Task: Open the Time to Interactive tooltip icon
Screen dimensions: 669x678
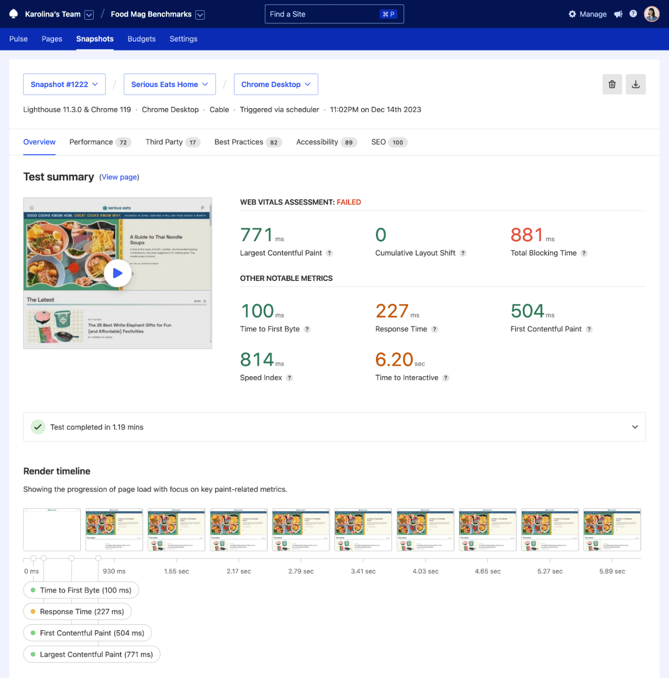Action: [446, 378]
